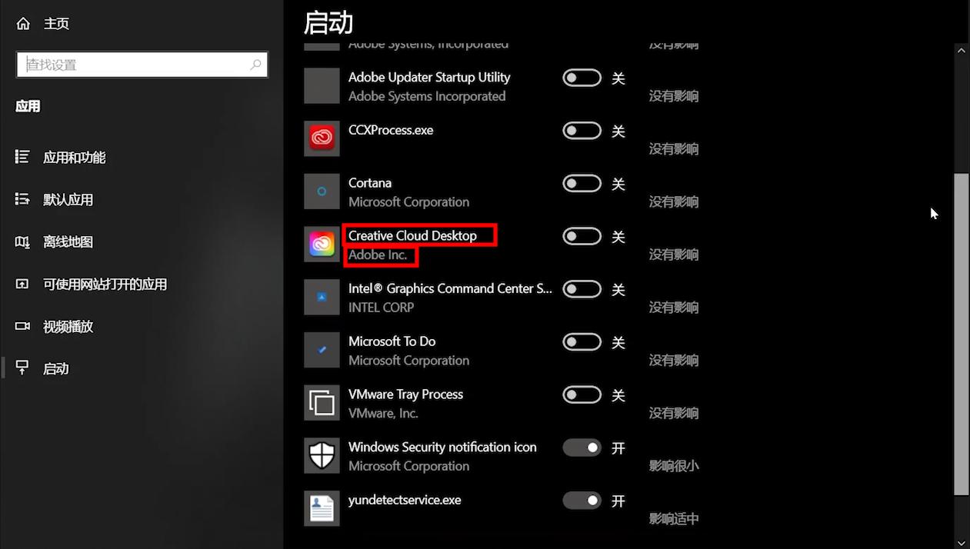Go to 默认应用 page

pos(68,199)
